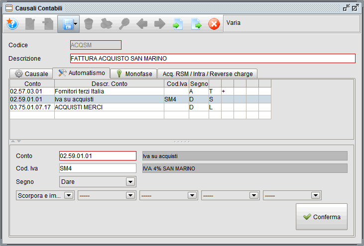Click the Conto field 02.59.01.01

coord(98,156)
